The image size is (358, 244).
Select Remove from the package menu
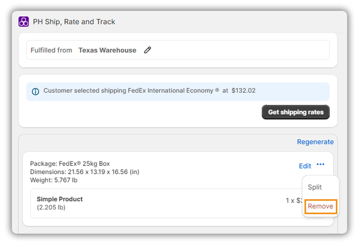click(x=320, y=206)
